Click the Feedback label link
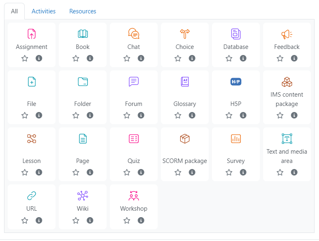The width and height of the screenshot is (319, 241). (x=287, y=47)
